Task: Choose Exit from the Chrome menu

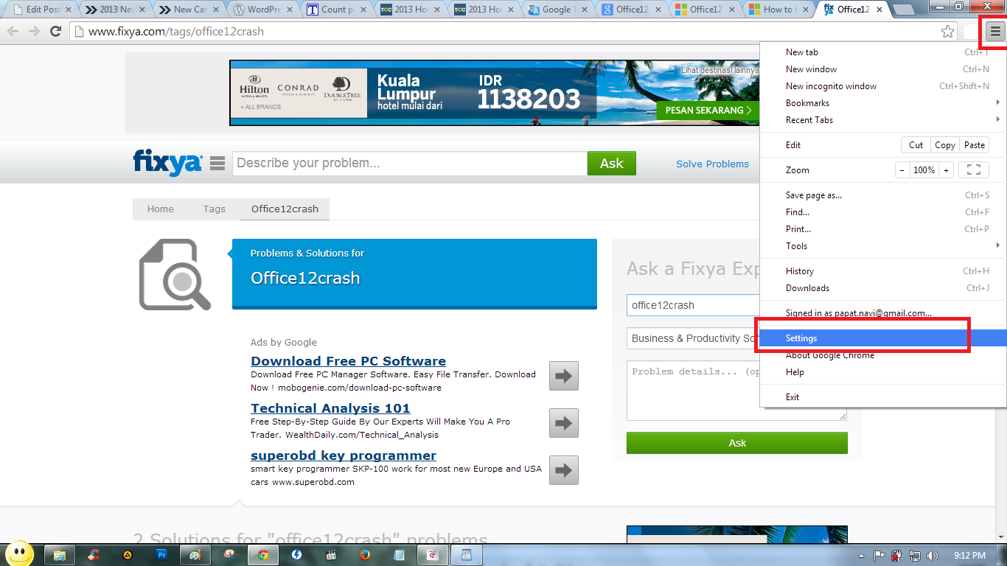Action: click(883, 397)
